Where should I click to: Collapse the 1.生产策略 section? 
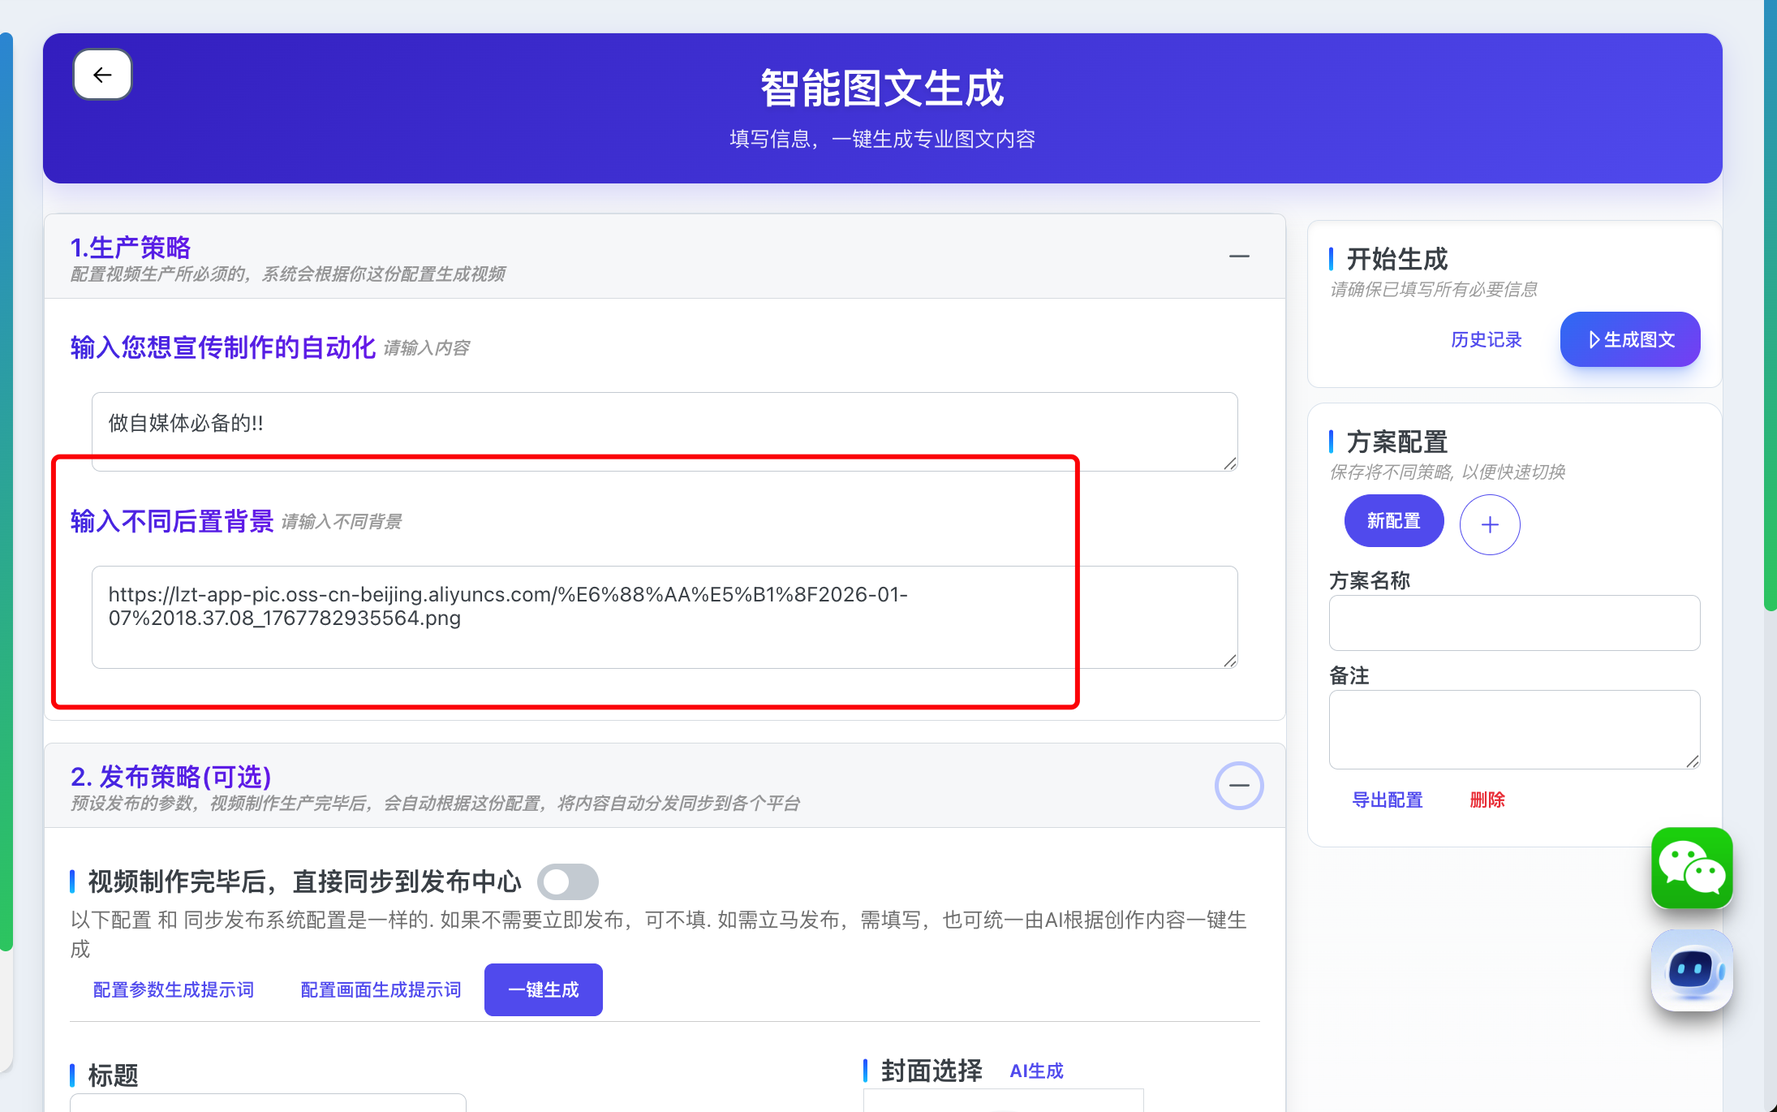[x=1239, y=256]
